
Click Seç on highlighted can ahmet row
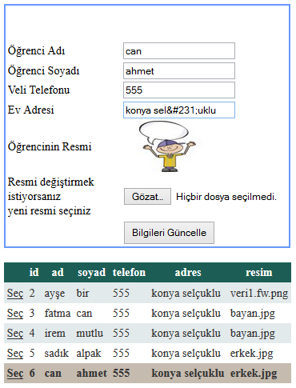point(15,373)
